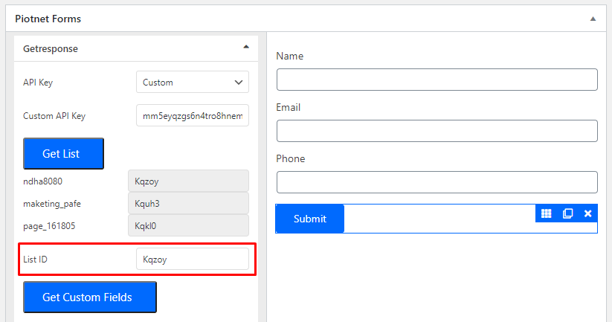Image resolution: width=612 pixels, height=322 pixels.
Task: Click the Getresponse section title
Action: click(x=51, y=49)
